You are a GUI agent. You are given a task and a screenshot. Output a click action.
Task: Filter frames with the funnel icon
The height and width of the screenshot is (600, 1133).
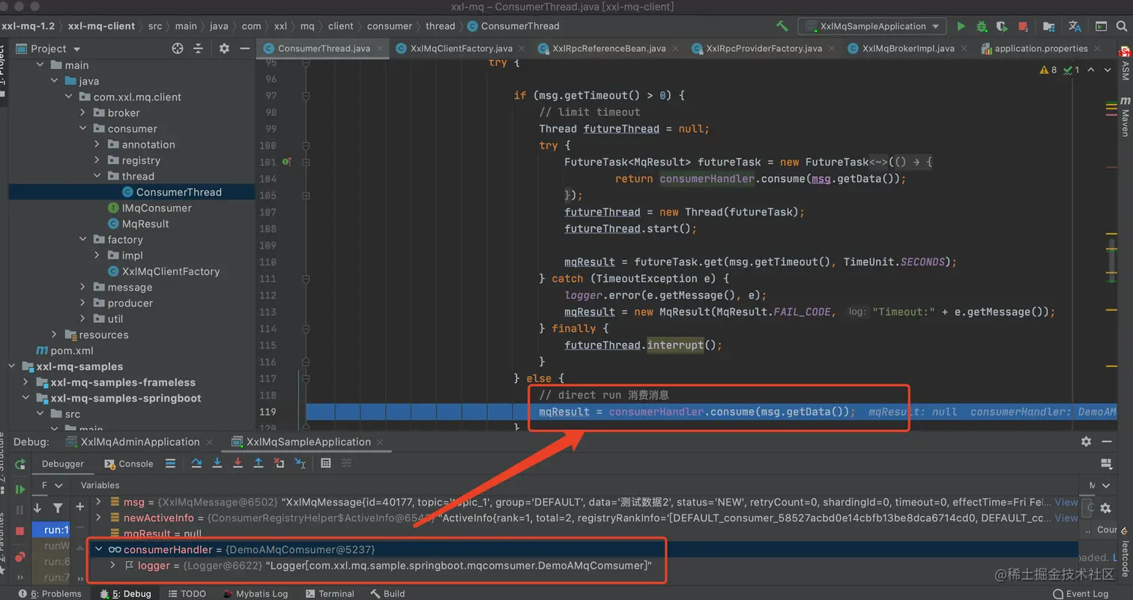(58, 509)
